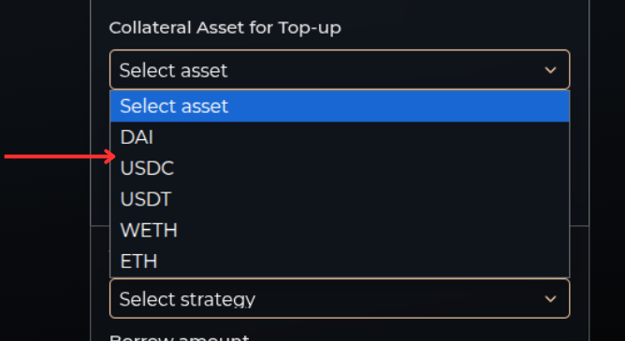Open the Select strategy dropdown

[340, 298]
